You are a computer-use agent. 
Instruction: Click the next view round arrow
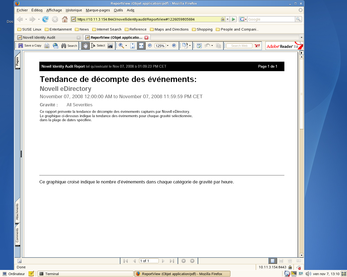[x=192, y=261]
